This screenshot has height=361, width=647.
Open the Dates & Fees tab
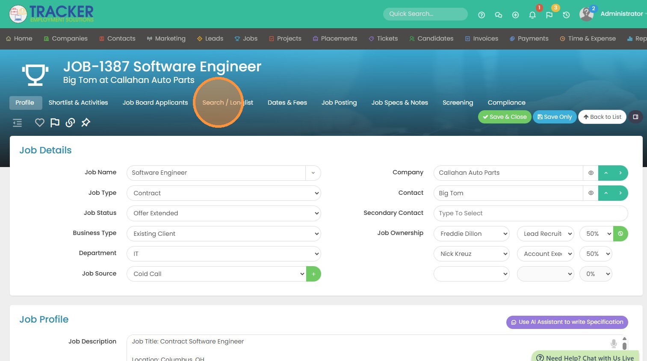pos(287,103)
